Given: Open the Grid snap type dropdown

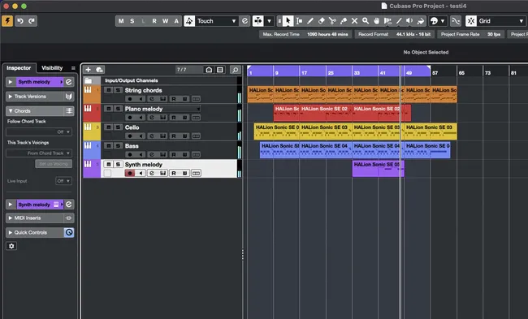Looking at the screenshot, I should (501, 21).
